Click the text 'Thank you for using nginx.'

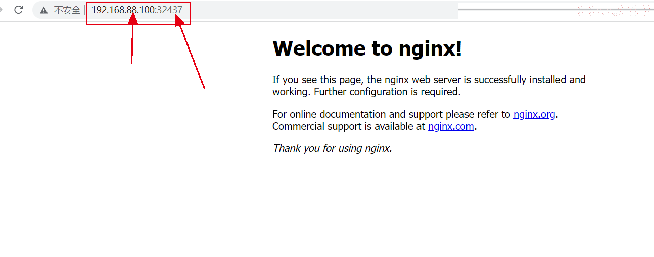click(332, 148)
